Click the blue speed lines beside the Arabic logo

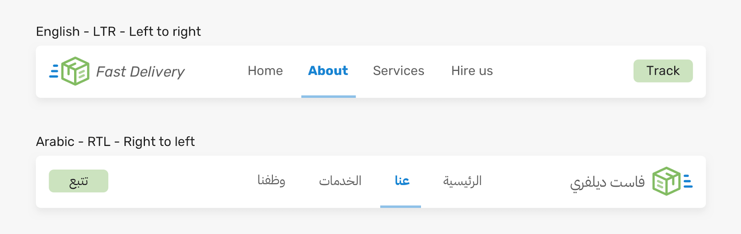(688, 181)
